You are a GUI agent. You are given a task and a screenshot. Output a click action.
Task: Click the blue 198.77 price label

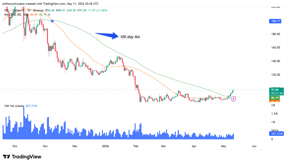coord(275,21)
